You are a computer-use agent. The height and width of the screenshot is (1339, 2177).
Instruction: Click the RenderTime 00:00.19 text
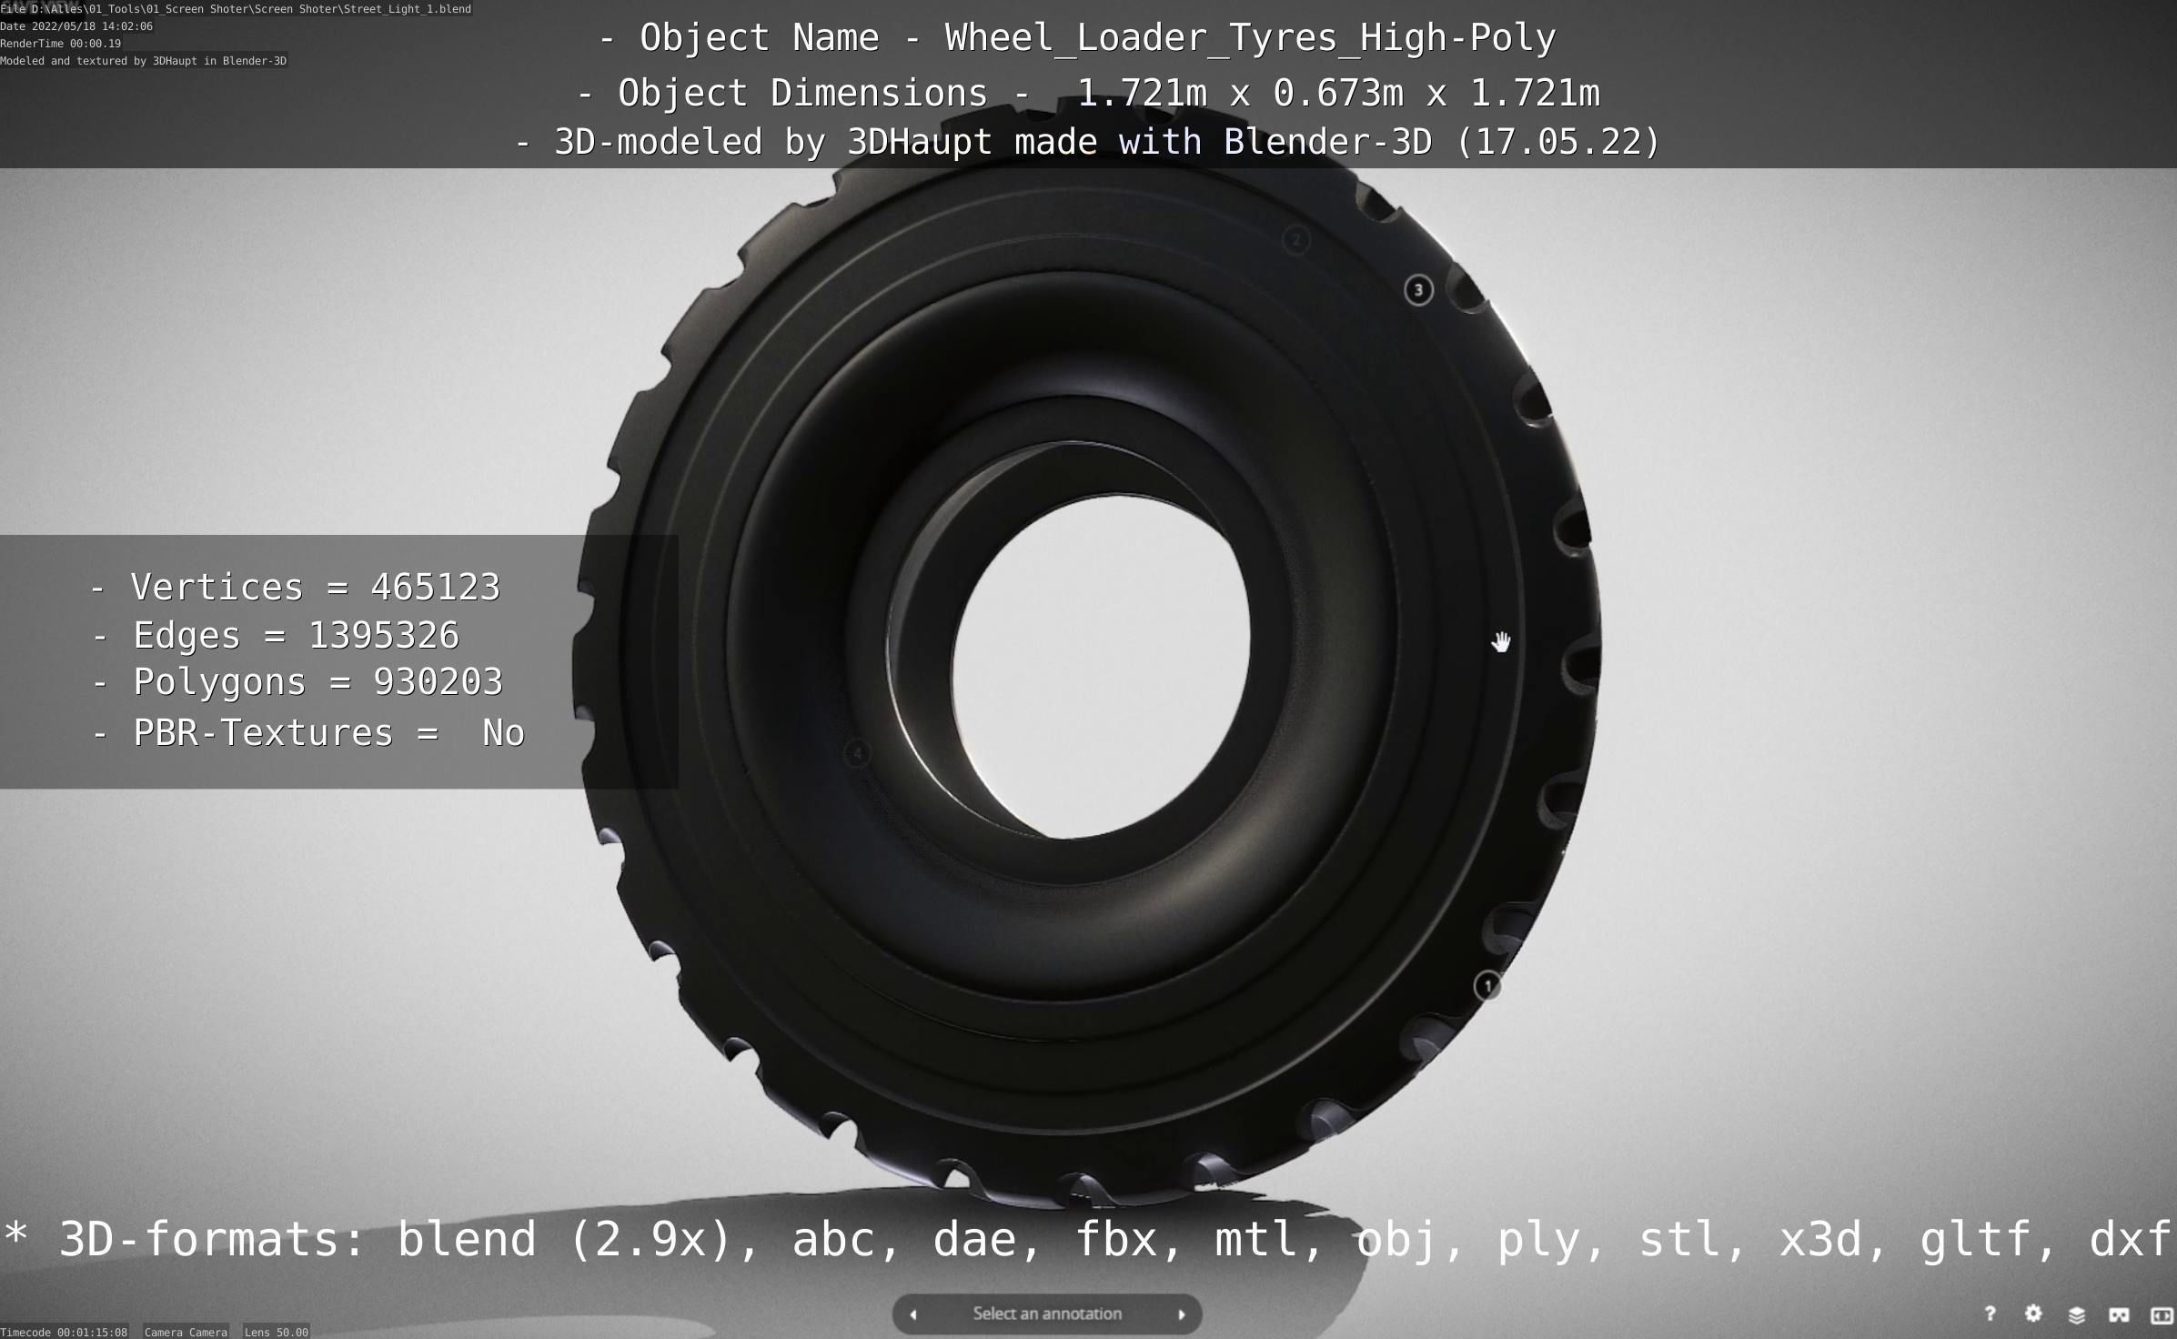(60, 44)
